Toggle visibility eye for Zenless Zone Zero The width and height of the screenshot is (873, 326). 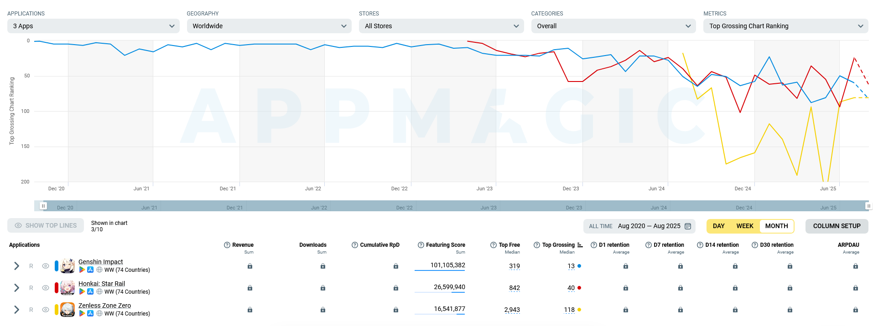[x=46, y=310]
